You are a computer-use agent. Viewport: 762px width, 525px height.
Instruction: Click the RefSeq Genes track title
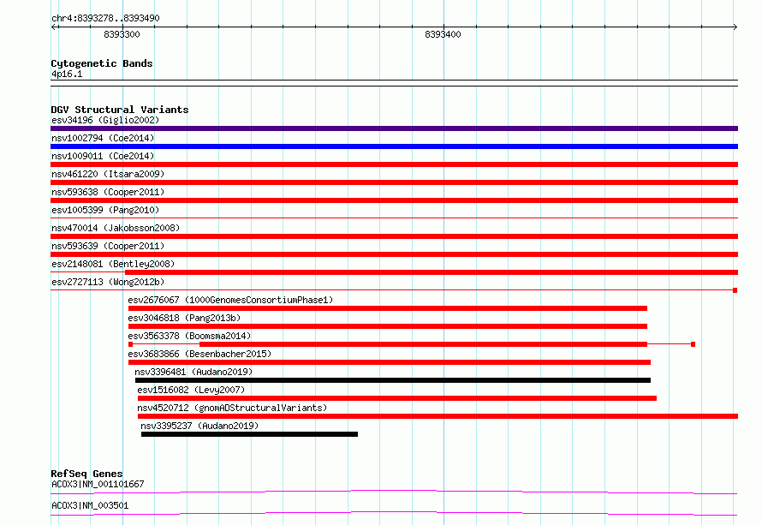pos(86,474)
